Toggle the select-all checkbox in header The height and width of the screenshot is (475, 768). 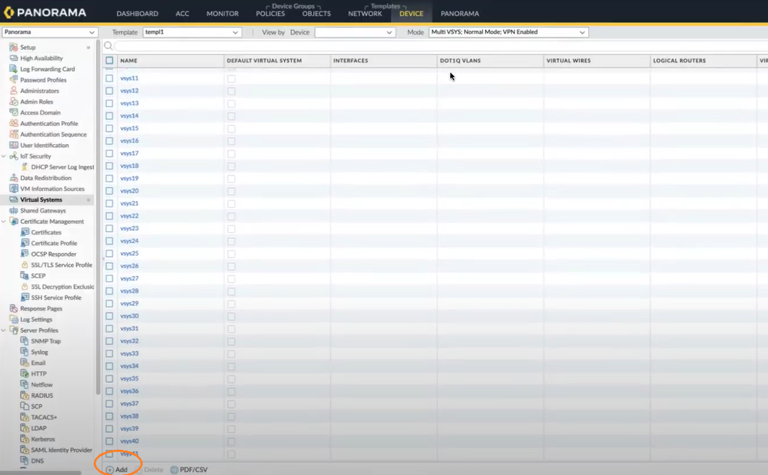pyautogui.click(x=110, y=61)
